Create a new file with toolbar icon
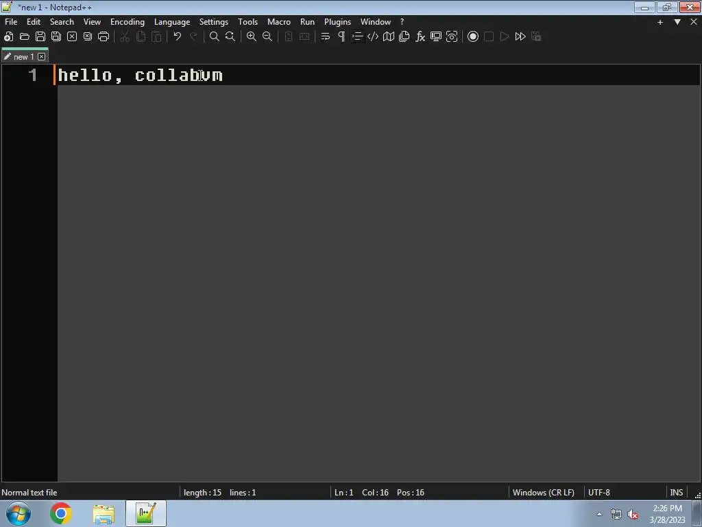 [8, 37]
